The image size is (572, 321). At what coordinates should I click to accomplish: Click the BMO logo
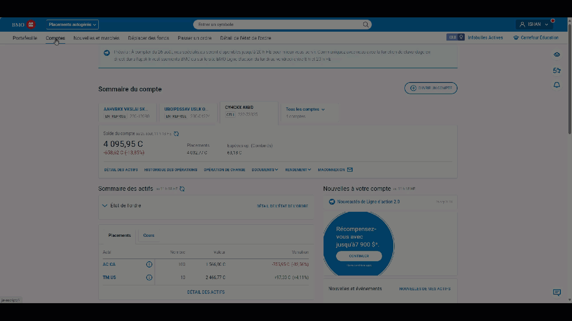click(x=24, y=25)
